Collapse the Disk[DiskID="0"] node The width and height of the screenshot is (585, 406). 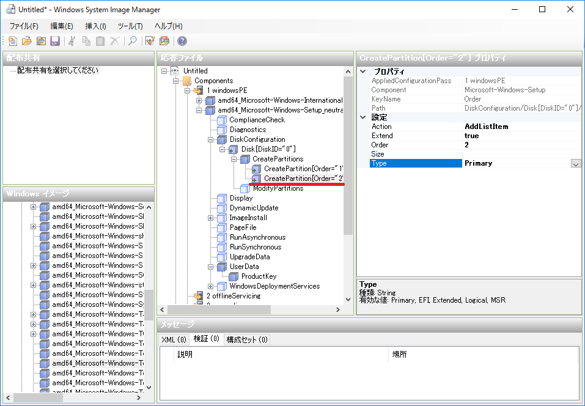[x=222, y=149]
